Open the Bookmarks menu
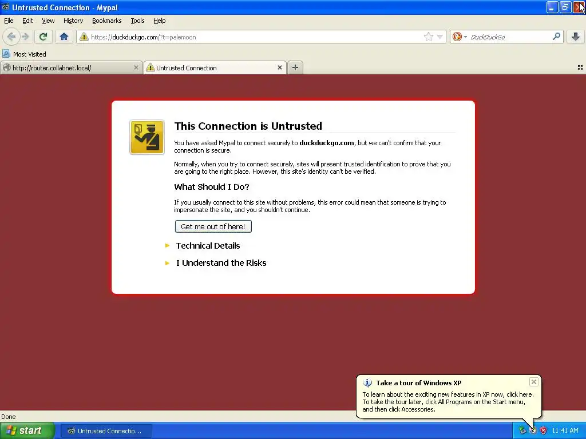 pyautogui.click(x=106, y=21)
